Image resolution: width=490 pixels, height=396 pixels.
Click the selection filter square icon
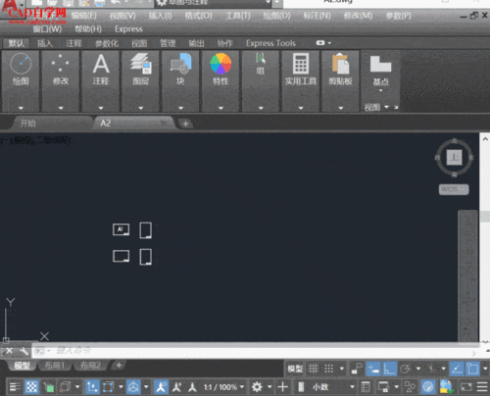point(108,387)
